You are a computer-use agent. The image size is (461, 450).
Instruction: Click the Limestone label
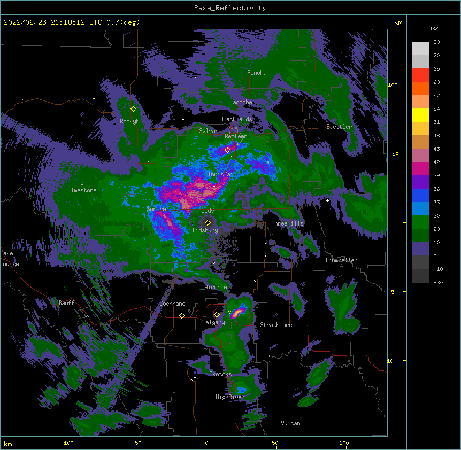82,190
